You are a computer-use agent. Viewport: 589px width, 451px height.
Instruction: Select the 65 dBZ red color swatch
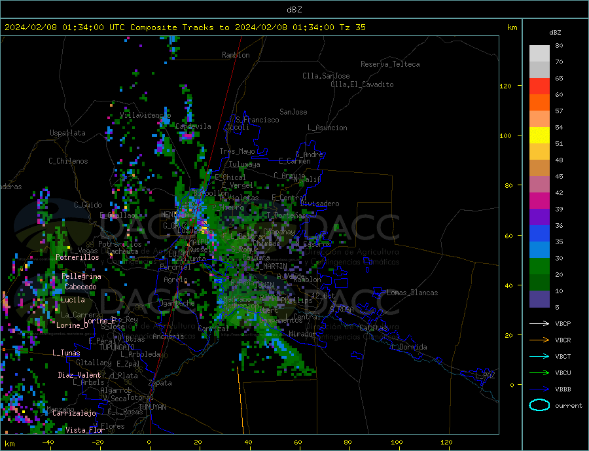pyautogui.click(x=539, y=86)
